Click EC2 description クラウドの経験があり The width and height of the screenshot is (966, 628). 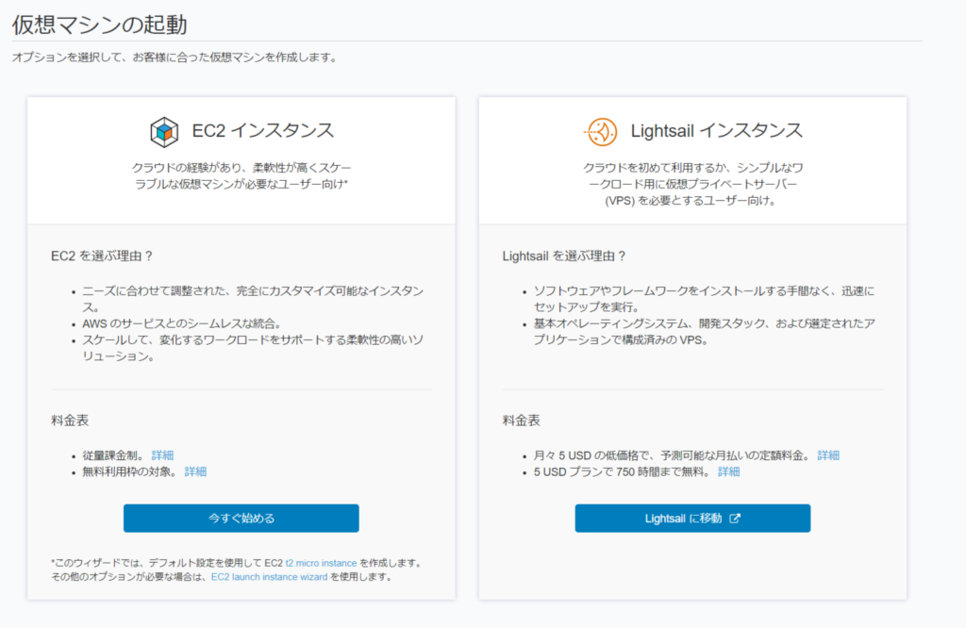(241, 175)
